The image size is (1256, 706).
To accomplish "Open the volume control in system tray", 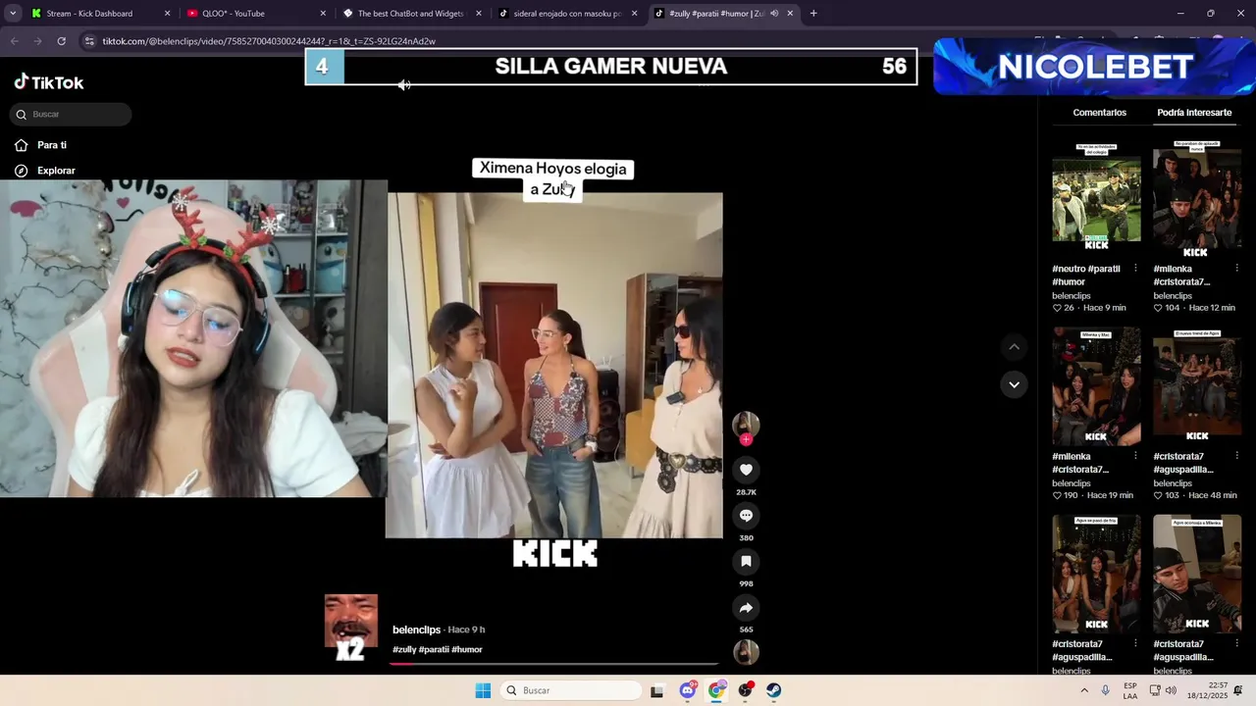I will coord(1170,690).
